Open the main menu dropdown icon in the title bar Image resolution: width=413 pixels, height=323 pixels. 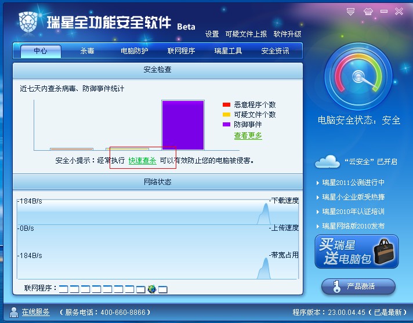(x=350, y=12)
